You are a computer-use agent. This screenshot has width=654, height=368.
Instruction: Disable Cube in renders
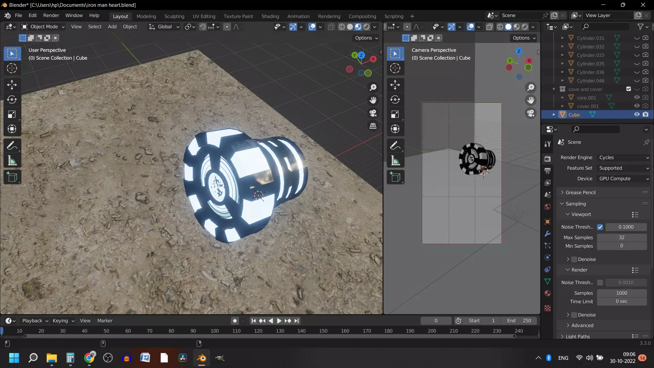pyautogui.click(x=645, y=114)
